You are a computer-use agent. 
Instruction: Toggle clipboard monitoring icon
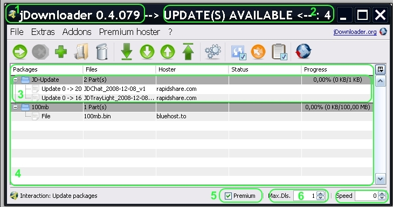point(279,52)
